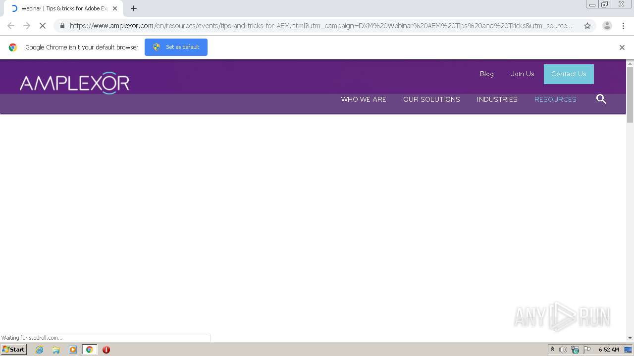Open the site search magnifier icon
The height and width of the screenshot is (356, 634).
601,99
